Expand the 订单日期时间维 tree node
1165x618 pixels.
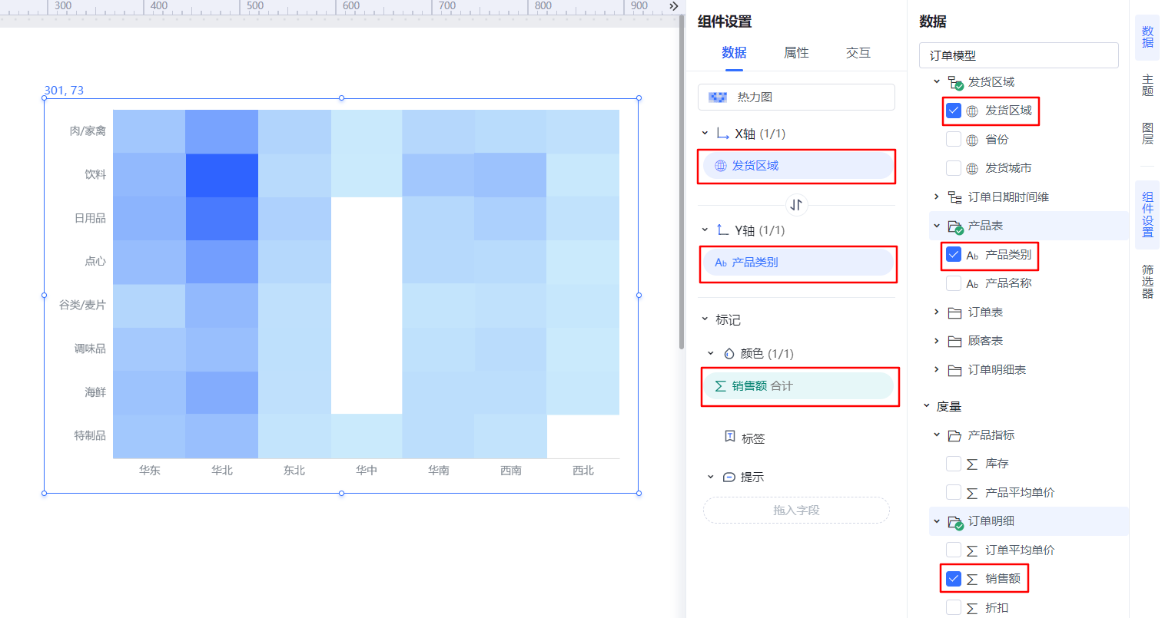[x=937, y=197]
